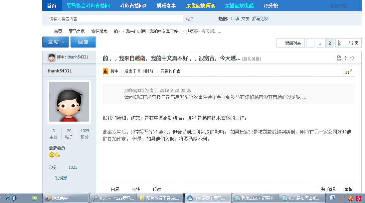This screenshot has width=365, height=203.
Task: Open the 快捷导航 quick navigation menu
Action: pos(338,6)
